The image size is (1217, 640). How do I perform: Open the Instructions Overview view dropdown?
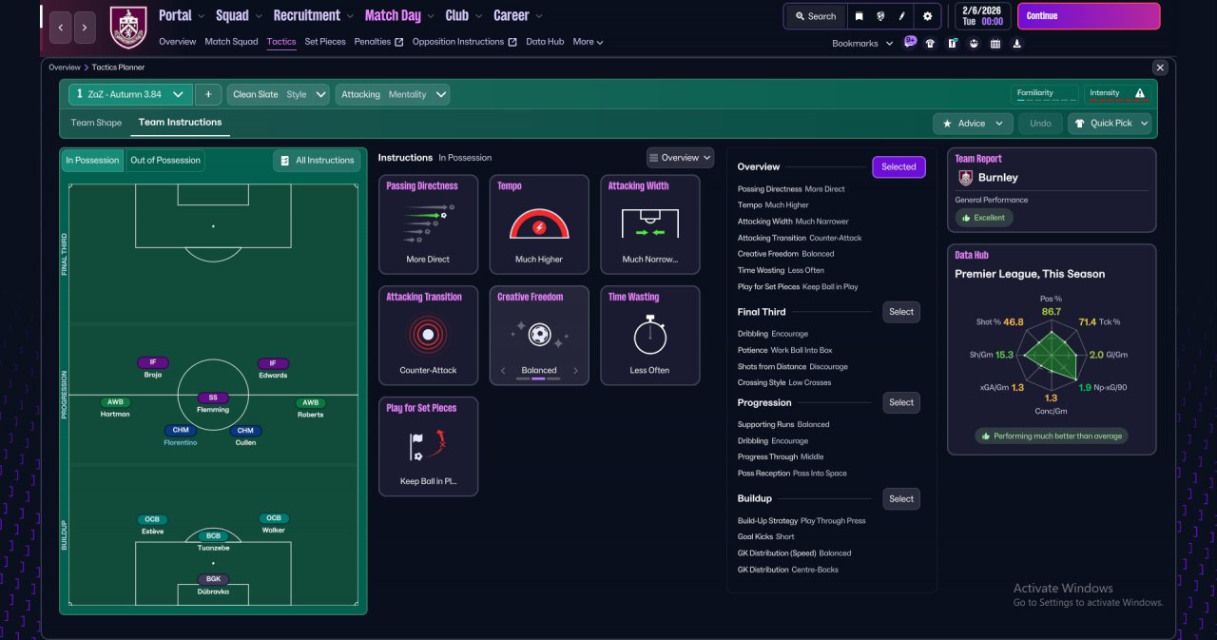pyautogui.click(x=680, y=158)
